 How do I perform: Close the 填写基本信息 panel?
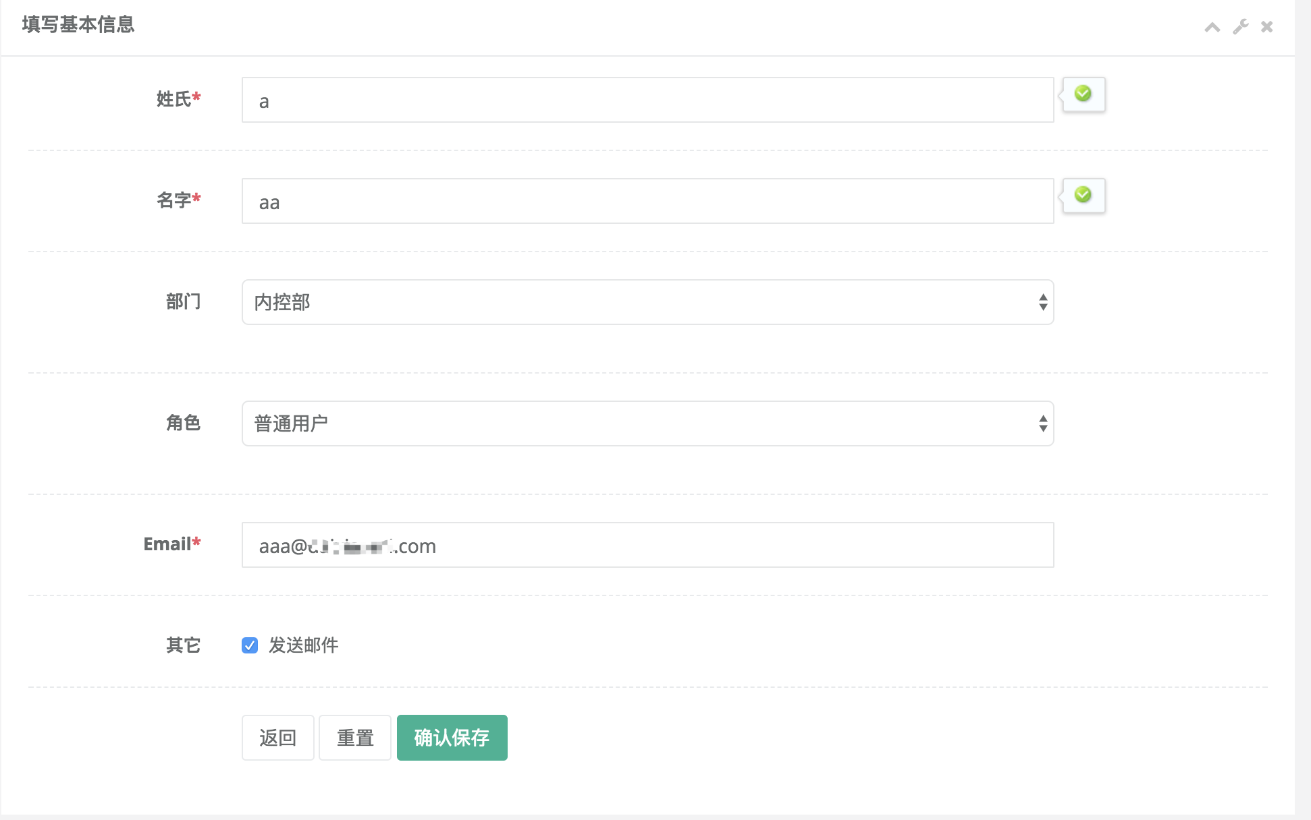[x=1267, y=27]
